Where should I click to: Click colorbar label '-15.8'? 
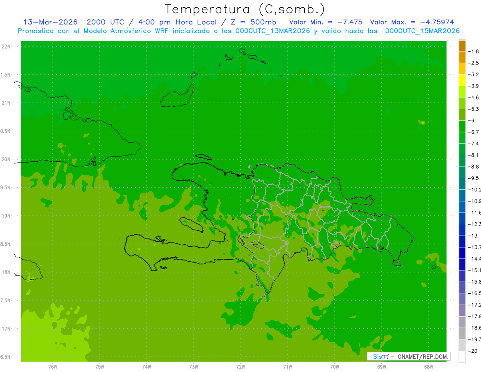pyautogui.click(x=475, y=282)
